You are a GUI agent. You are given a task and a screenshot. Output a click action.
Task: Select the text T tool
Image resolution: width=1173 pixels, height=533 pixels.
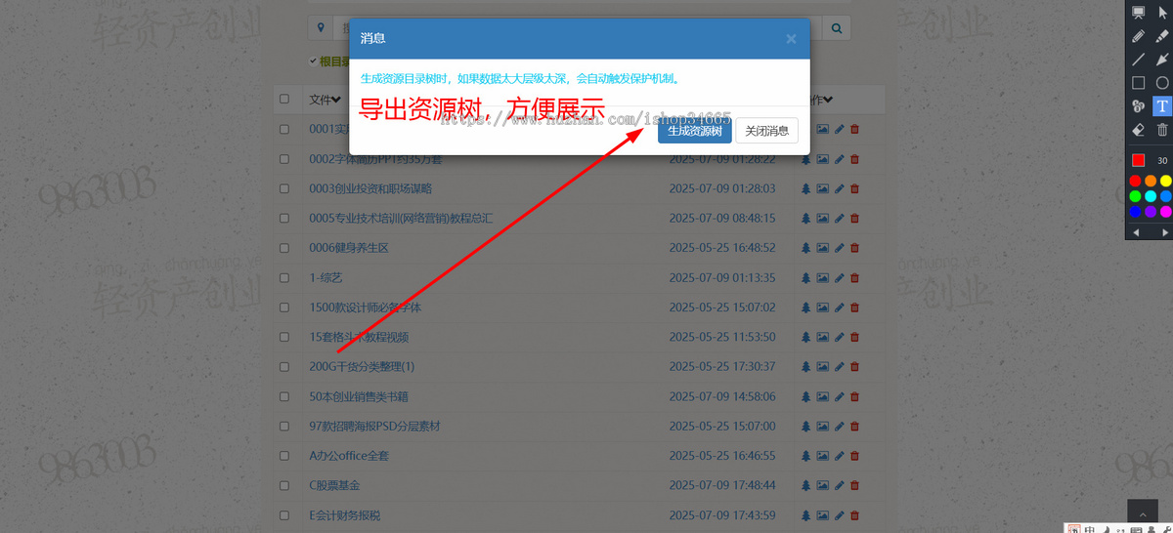(1162, 106)
